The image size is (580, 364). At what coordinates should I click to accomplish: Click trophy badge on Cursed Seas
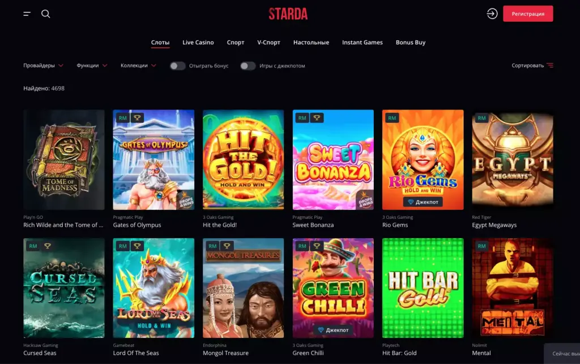click(48, 246)
